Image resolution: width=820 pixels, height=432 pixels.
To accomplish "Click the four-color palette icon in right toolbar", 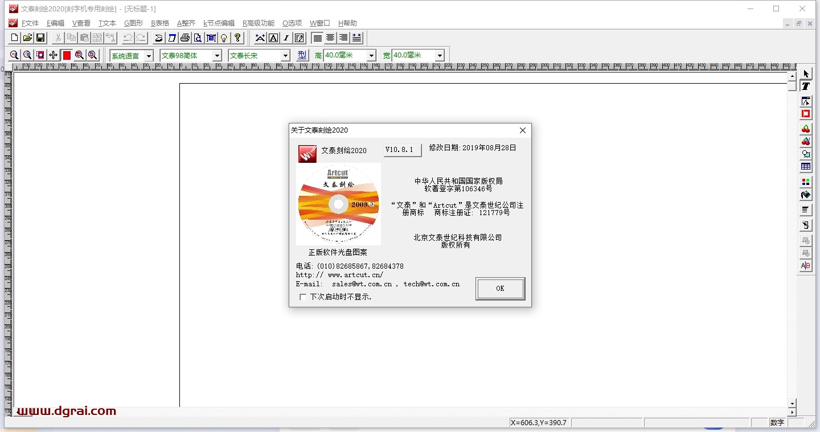I will tap(806, 182).
